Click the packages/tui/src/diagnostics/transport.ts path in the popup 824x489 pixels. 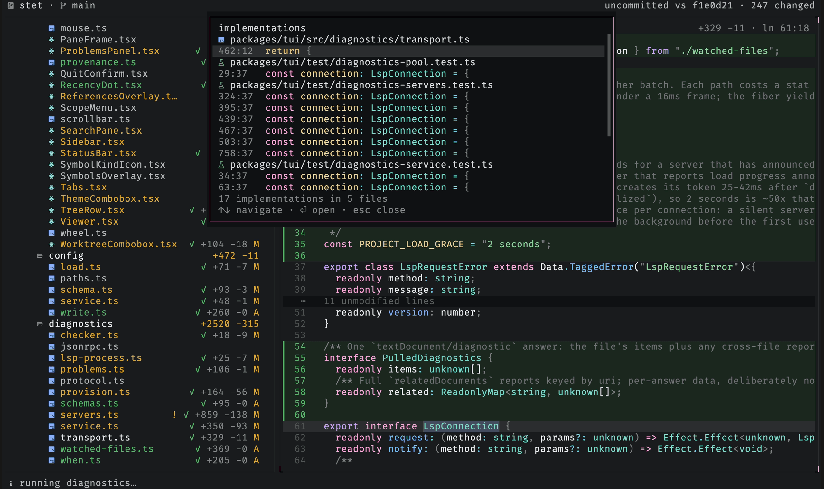[x=350, y=40]
